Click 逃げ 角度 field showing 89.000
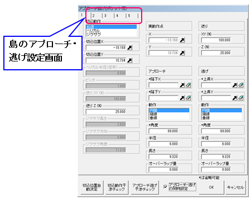251x201 pixels. (x=216, y=131)
